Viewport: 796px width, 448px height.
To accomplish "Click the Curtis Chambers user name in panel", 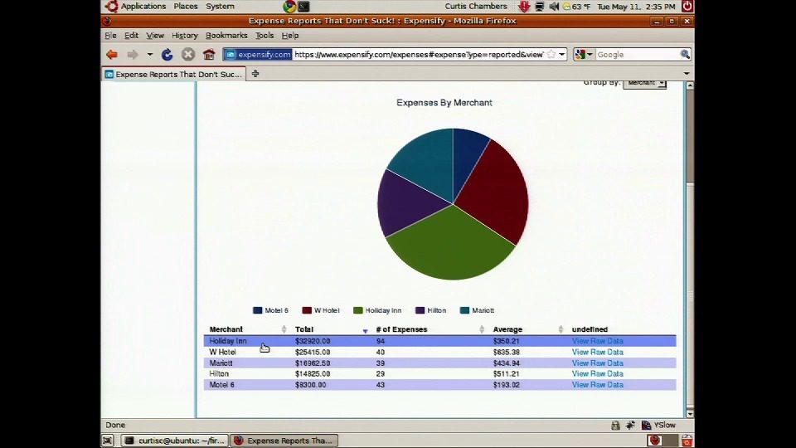I will [x=476, y=6].
